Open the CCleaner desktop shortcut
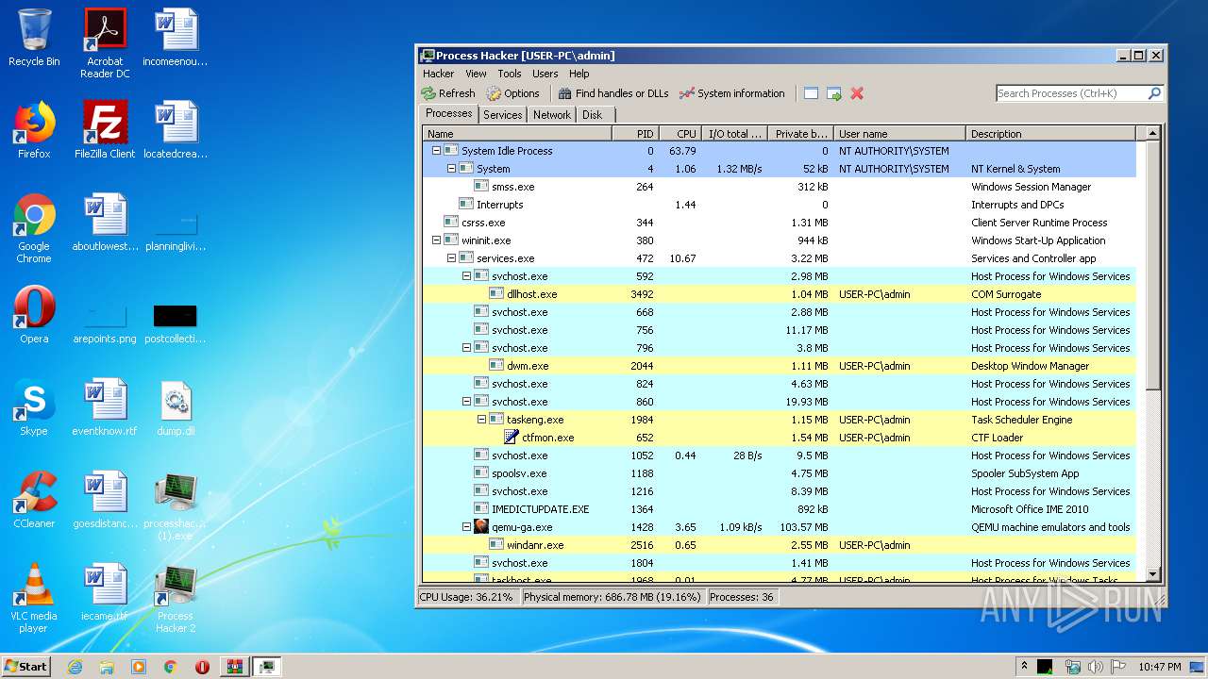 pyautogui.click(x=34, y=499)
